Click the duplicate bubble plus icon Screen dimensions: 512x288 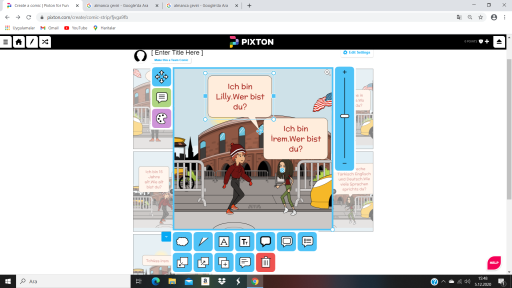point(224,262)
